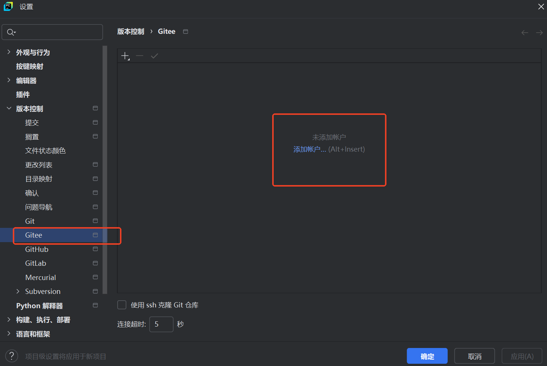Select 文件状态颜色 settings item

click(45, 151)
